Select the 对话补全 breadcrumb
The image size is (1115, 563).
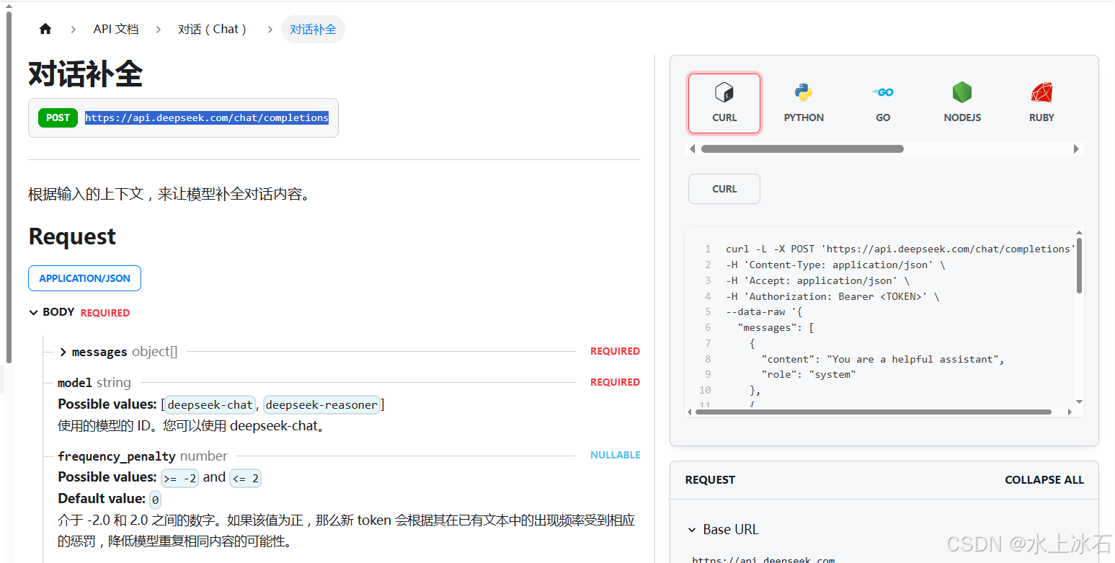pyautogui.click(x=313, y=30)
